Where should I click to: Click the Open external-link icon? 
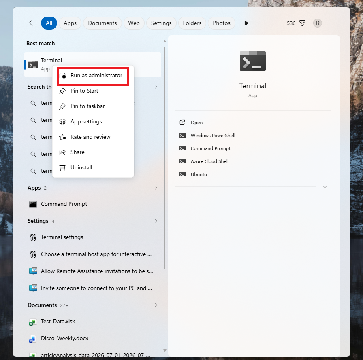182,122
